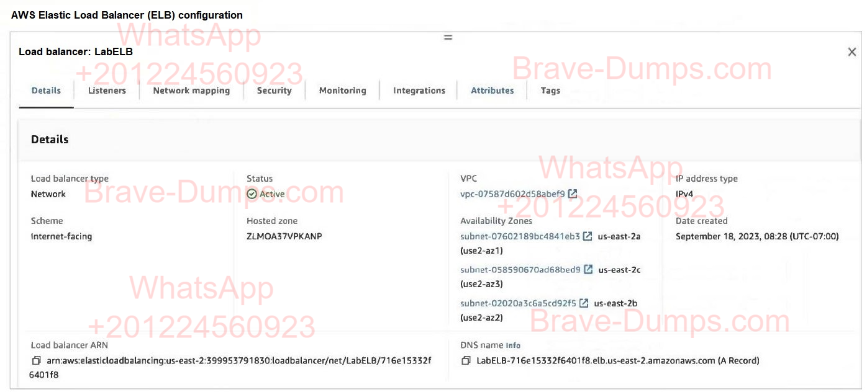This screenshot has width=867, height=392.
Task: Click external link icon beside subnet-07602189bc4841eb3
Action: click(x=588, y=236)
